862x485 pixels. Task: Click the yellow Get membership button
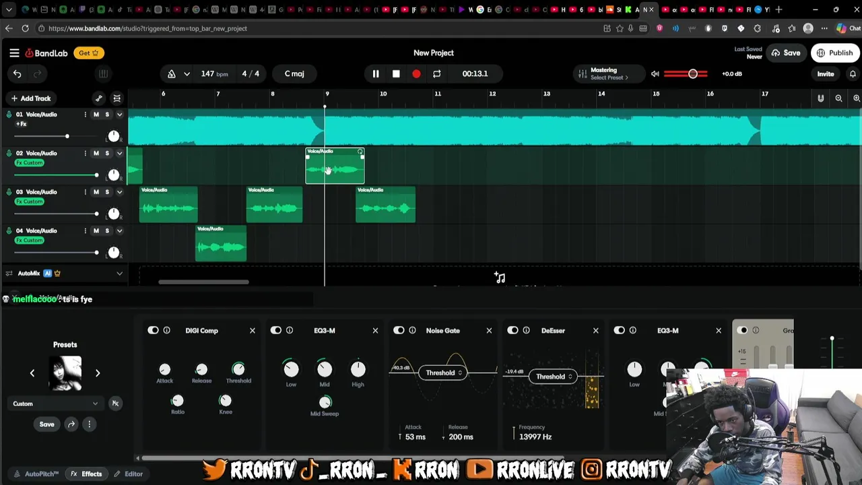point(88,53)
